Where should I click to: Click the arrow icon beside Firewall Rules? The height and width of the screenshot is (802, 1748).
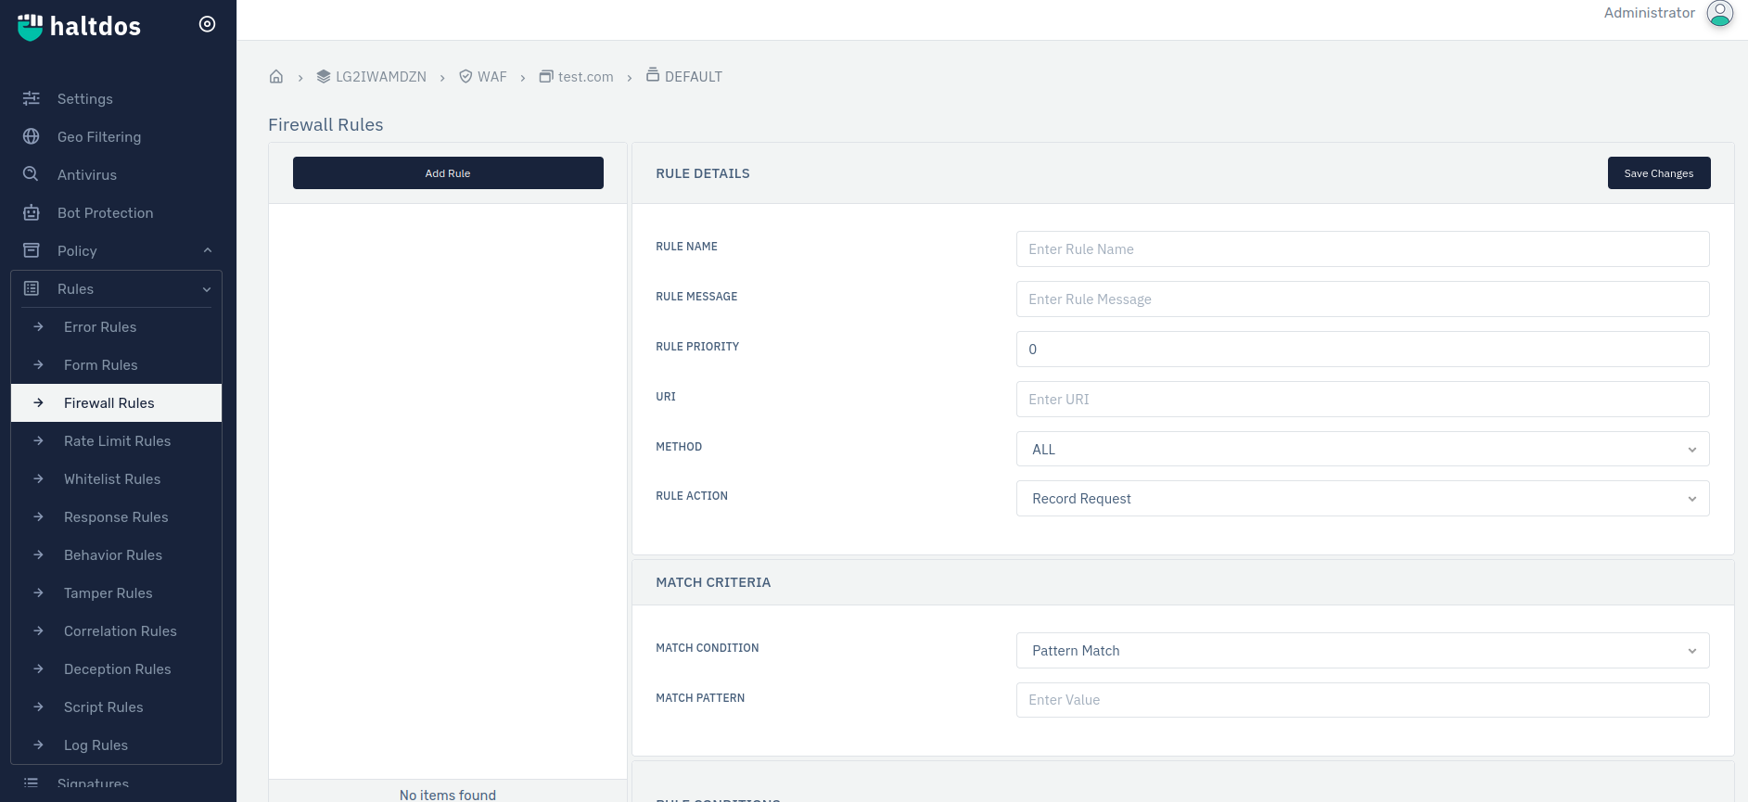coord(38,402)
